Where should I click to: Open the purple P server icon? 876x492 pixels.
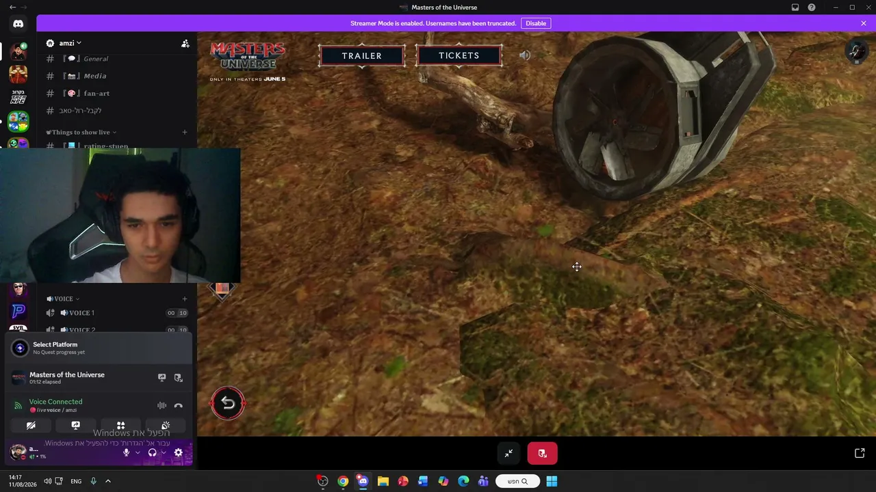pyautogui.click(x=18, y=311)
